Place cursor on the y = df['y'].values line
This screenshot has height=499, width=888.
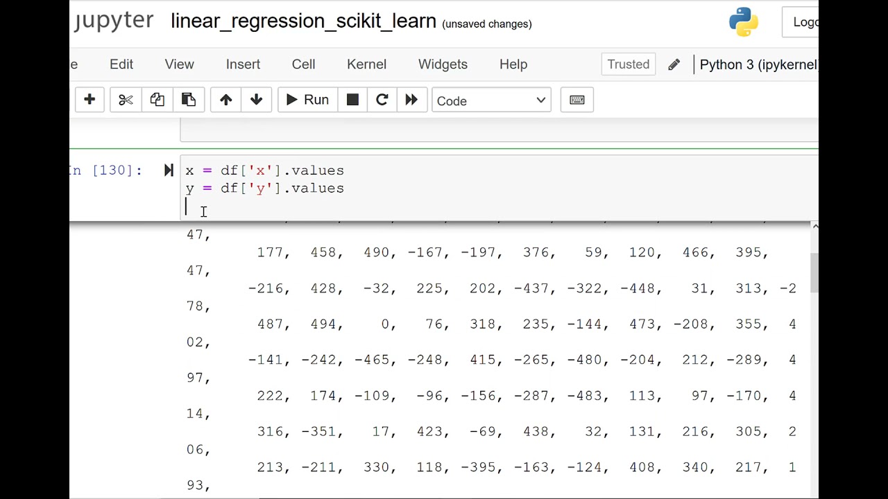coord(264,189)
